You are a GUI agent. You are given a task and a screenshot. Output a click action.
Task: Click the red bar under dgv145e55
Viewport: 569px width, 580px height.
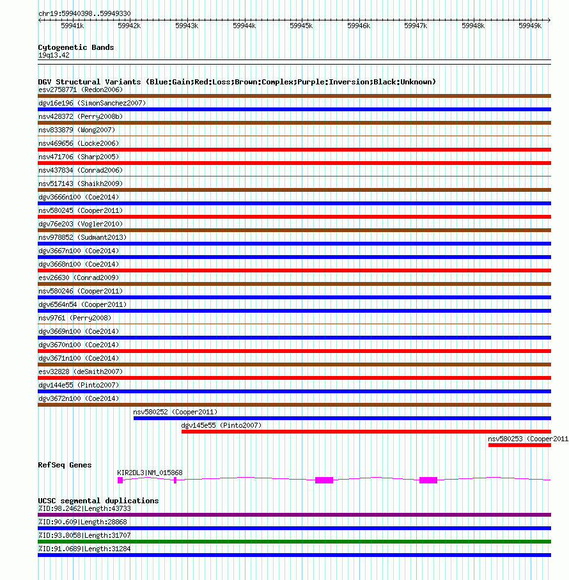[366, 432]
